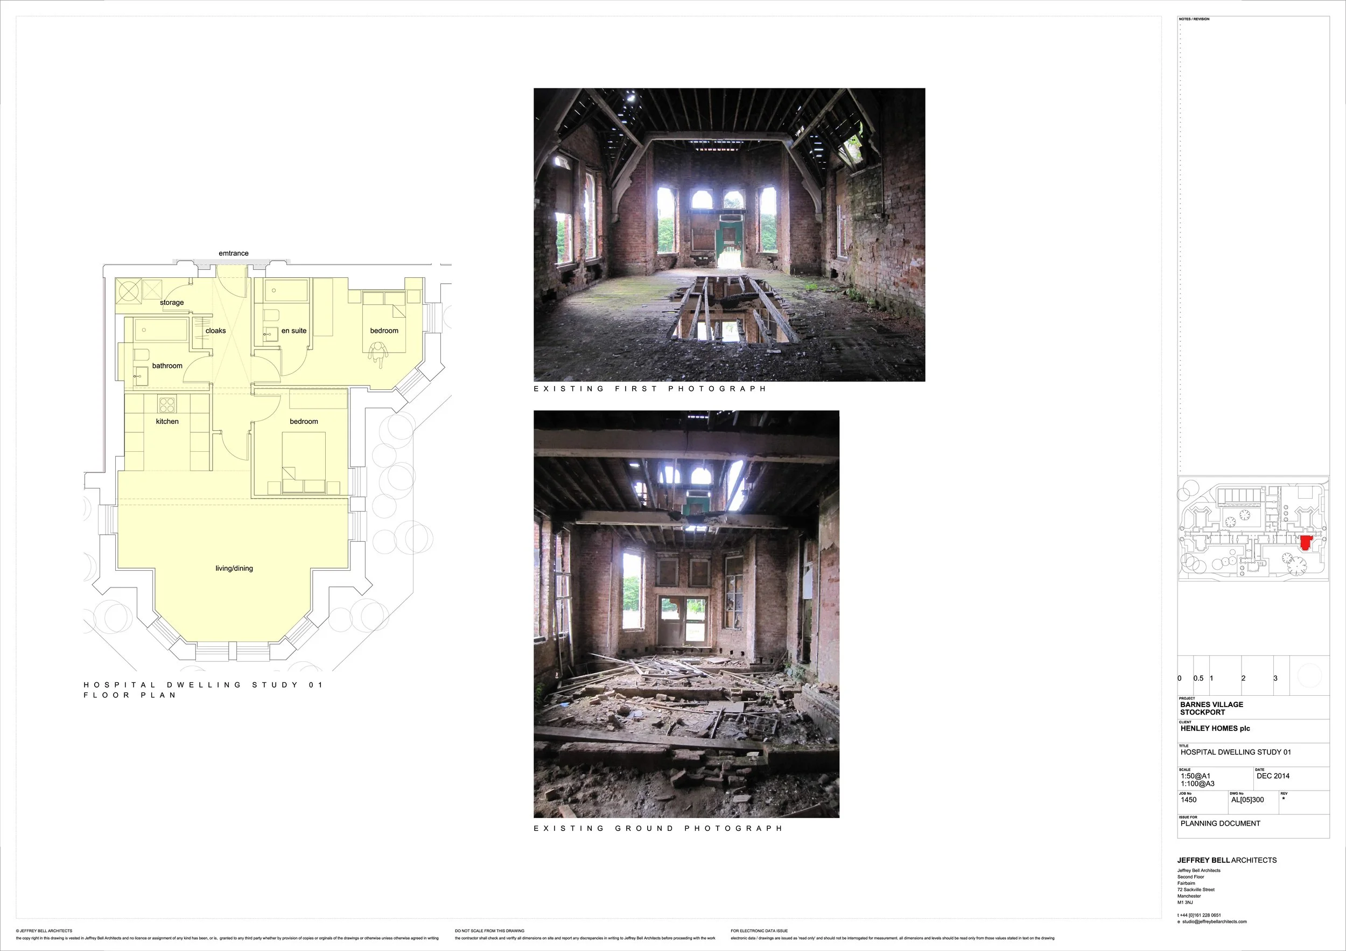Click the '2' mark on the scale bar
1346x951 pixels.
[x=1243, y=679]
